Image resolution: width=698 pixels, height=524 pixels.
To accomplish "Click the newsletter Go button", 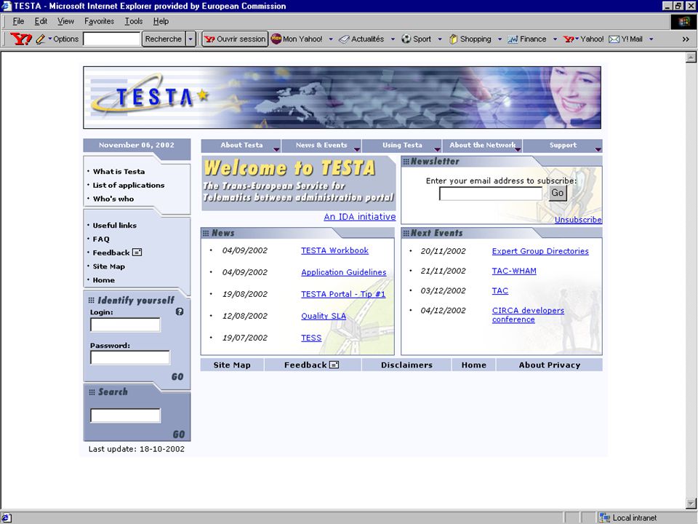I will coord(558,194).
